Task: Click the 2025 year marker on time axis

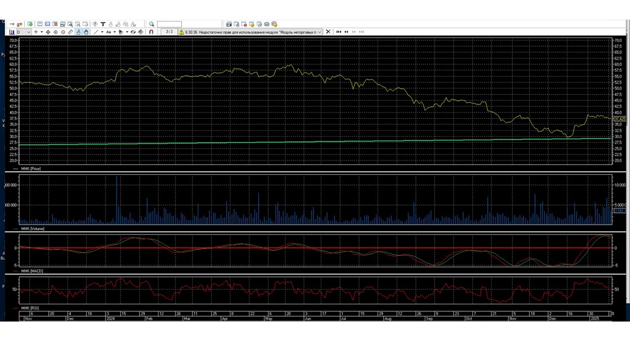Action: pyautogui.click(x=595, y=318)
